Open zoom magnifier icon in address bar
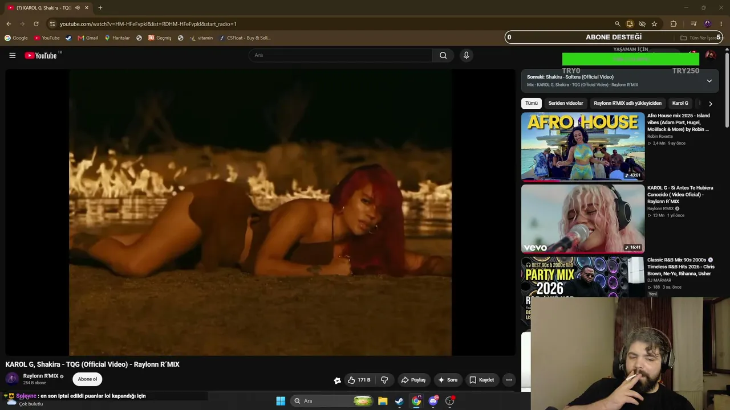 click(617, 24)
